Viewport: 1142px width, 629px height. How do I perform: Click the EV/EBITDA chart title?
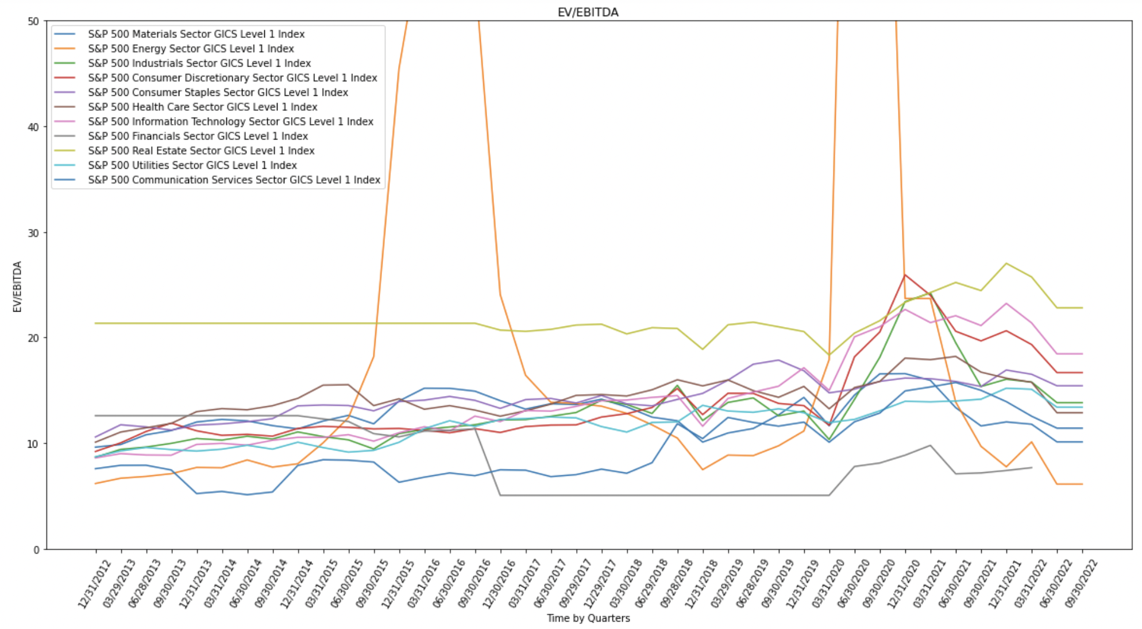click(x=588, y=12)
